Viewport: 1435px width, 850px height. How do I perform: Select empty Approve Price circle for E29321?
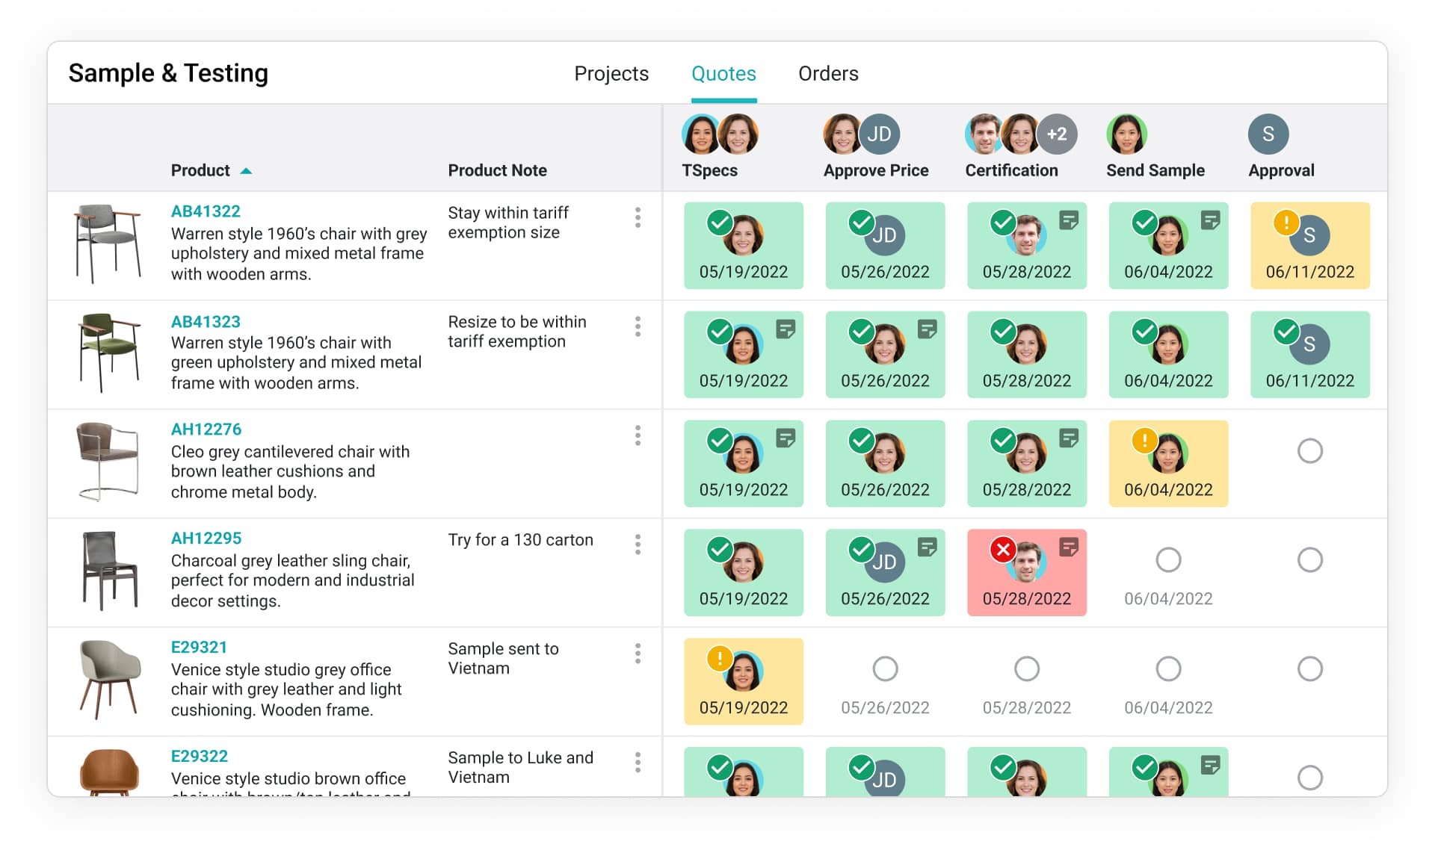pos(885,669)
